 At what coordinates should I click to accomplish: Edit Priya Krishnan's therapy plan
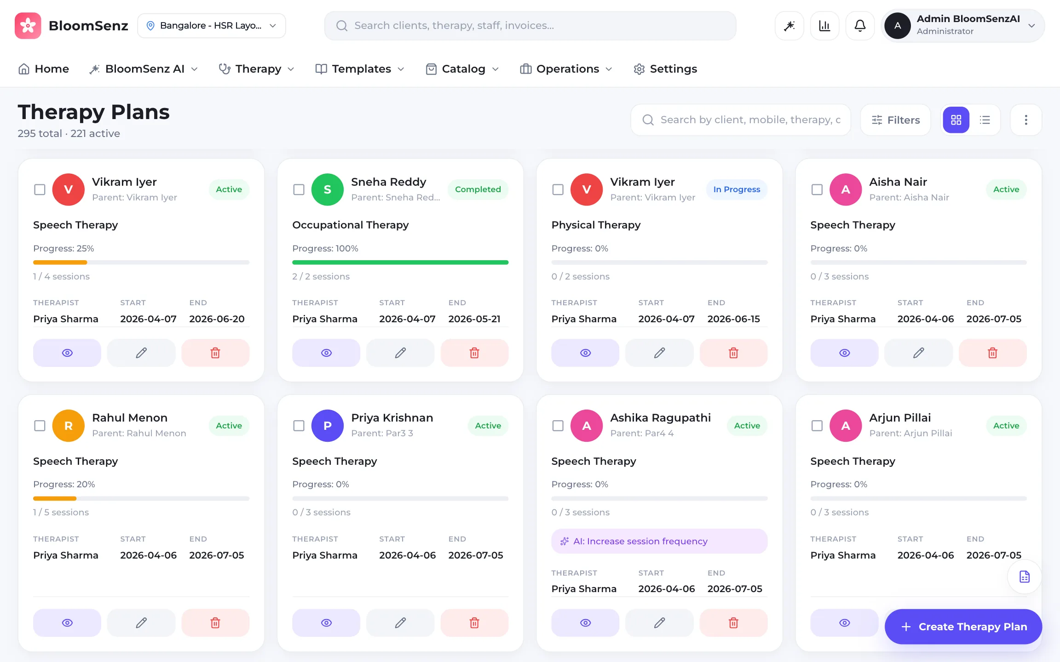tap(400, 622)
